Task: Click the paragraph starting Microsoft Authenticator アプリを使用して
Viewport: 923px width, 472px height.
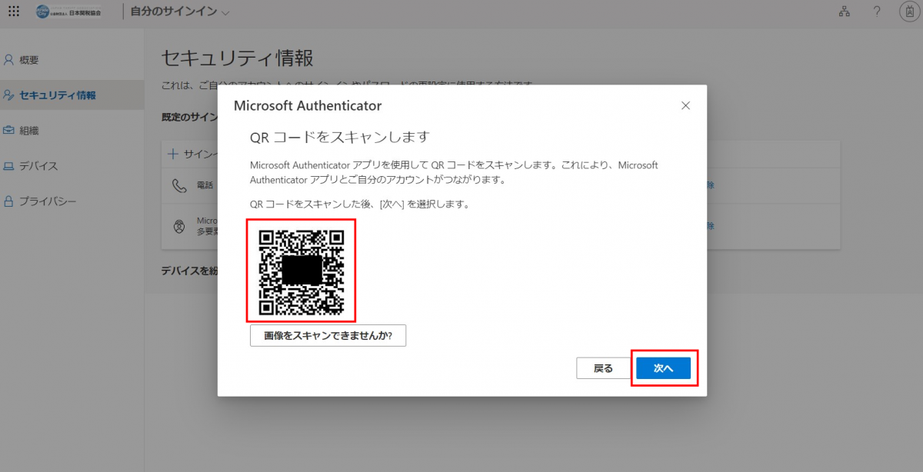Action: (x=454, y=173)
